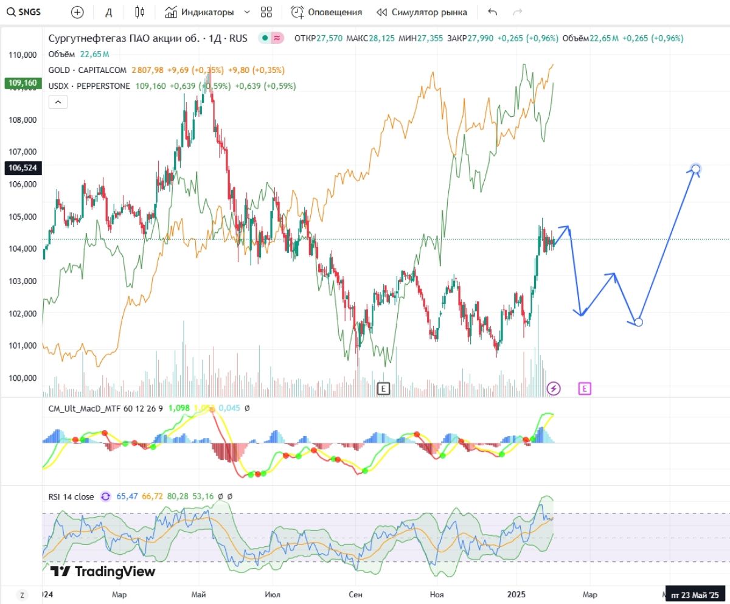This screenshot has height=604, width=730.
Task: Select the GOLD · CAPITALCOM legend entry
Action: point(88,70)
